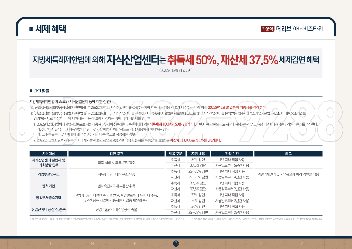Click condition cell 산업기술단지 내 산업용 건축물
Screen dimensions: 352x249
[117, 209]
